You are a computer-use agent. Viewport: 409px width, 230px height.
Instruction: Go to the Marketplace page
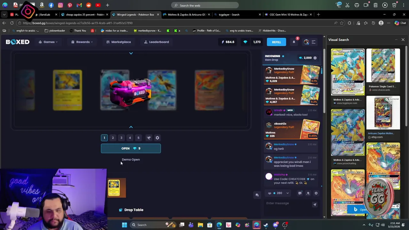pos(119,42)
